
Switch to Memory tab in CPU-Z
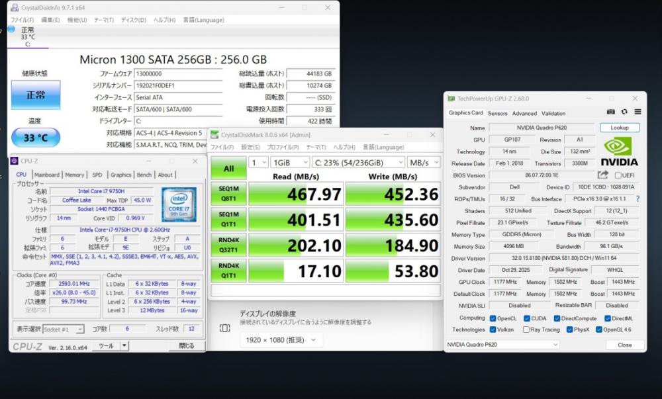pyautogui.click(x=74, y=175)
